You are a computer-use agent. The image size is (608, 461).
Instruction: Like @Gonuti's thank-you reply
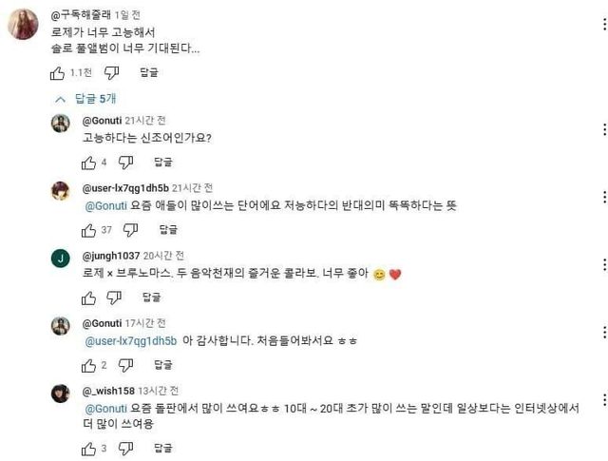pyautogui.click(x=88, y=366)
